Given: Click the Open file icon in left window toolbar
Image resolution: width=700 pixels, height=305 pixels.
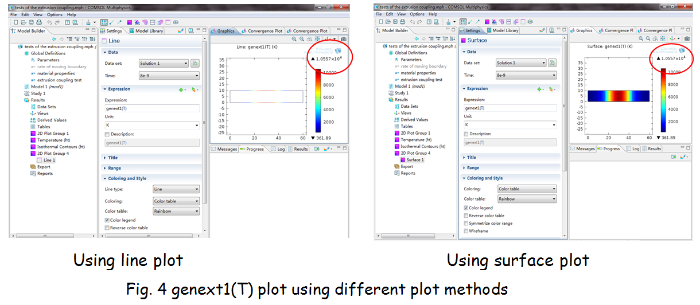Looking at the screenshot, I should coord(21,22).
